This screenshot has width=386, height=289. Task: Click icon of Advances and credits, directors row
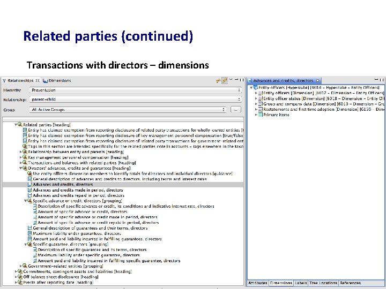click(30, 185)
